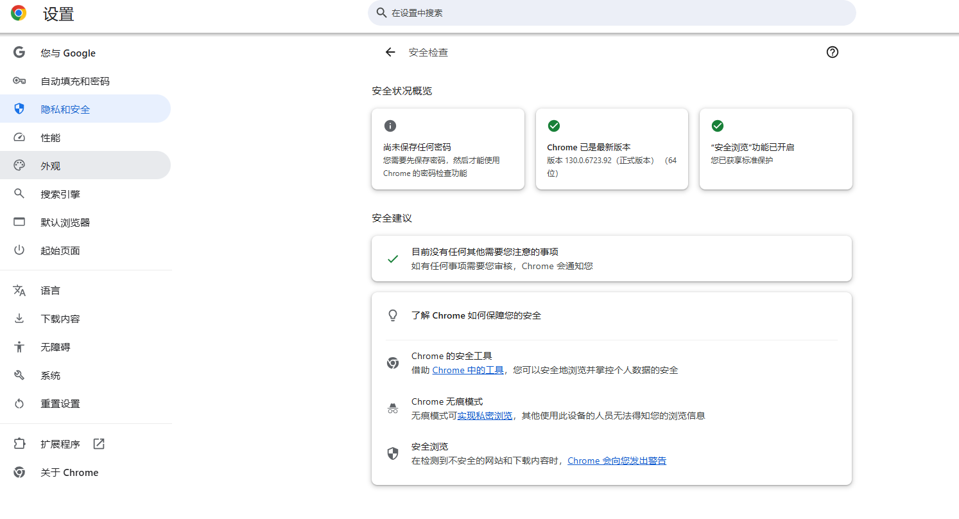The width and height of the screenshot is (959, 519).
Task: Click the reset icon for 重置设置
Action: pos(19,403)
